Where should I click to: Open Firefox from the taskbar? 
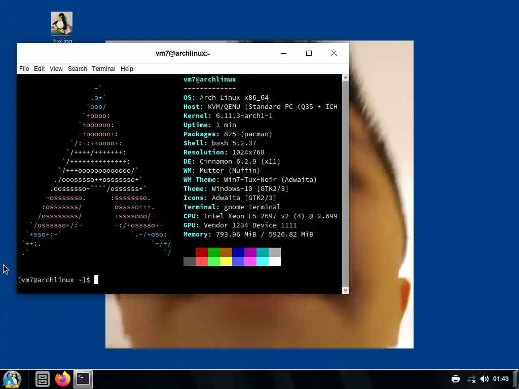tap(63, 379)
